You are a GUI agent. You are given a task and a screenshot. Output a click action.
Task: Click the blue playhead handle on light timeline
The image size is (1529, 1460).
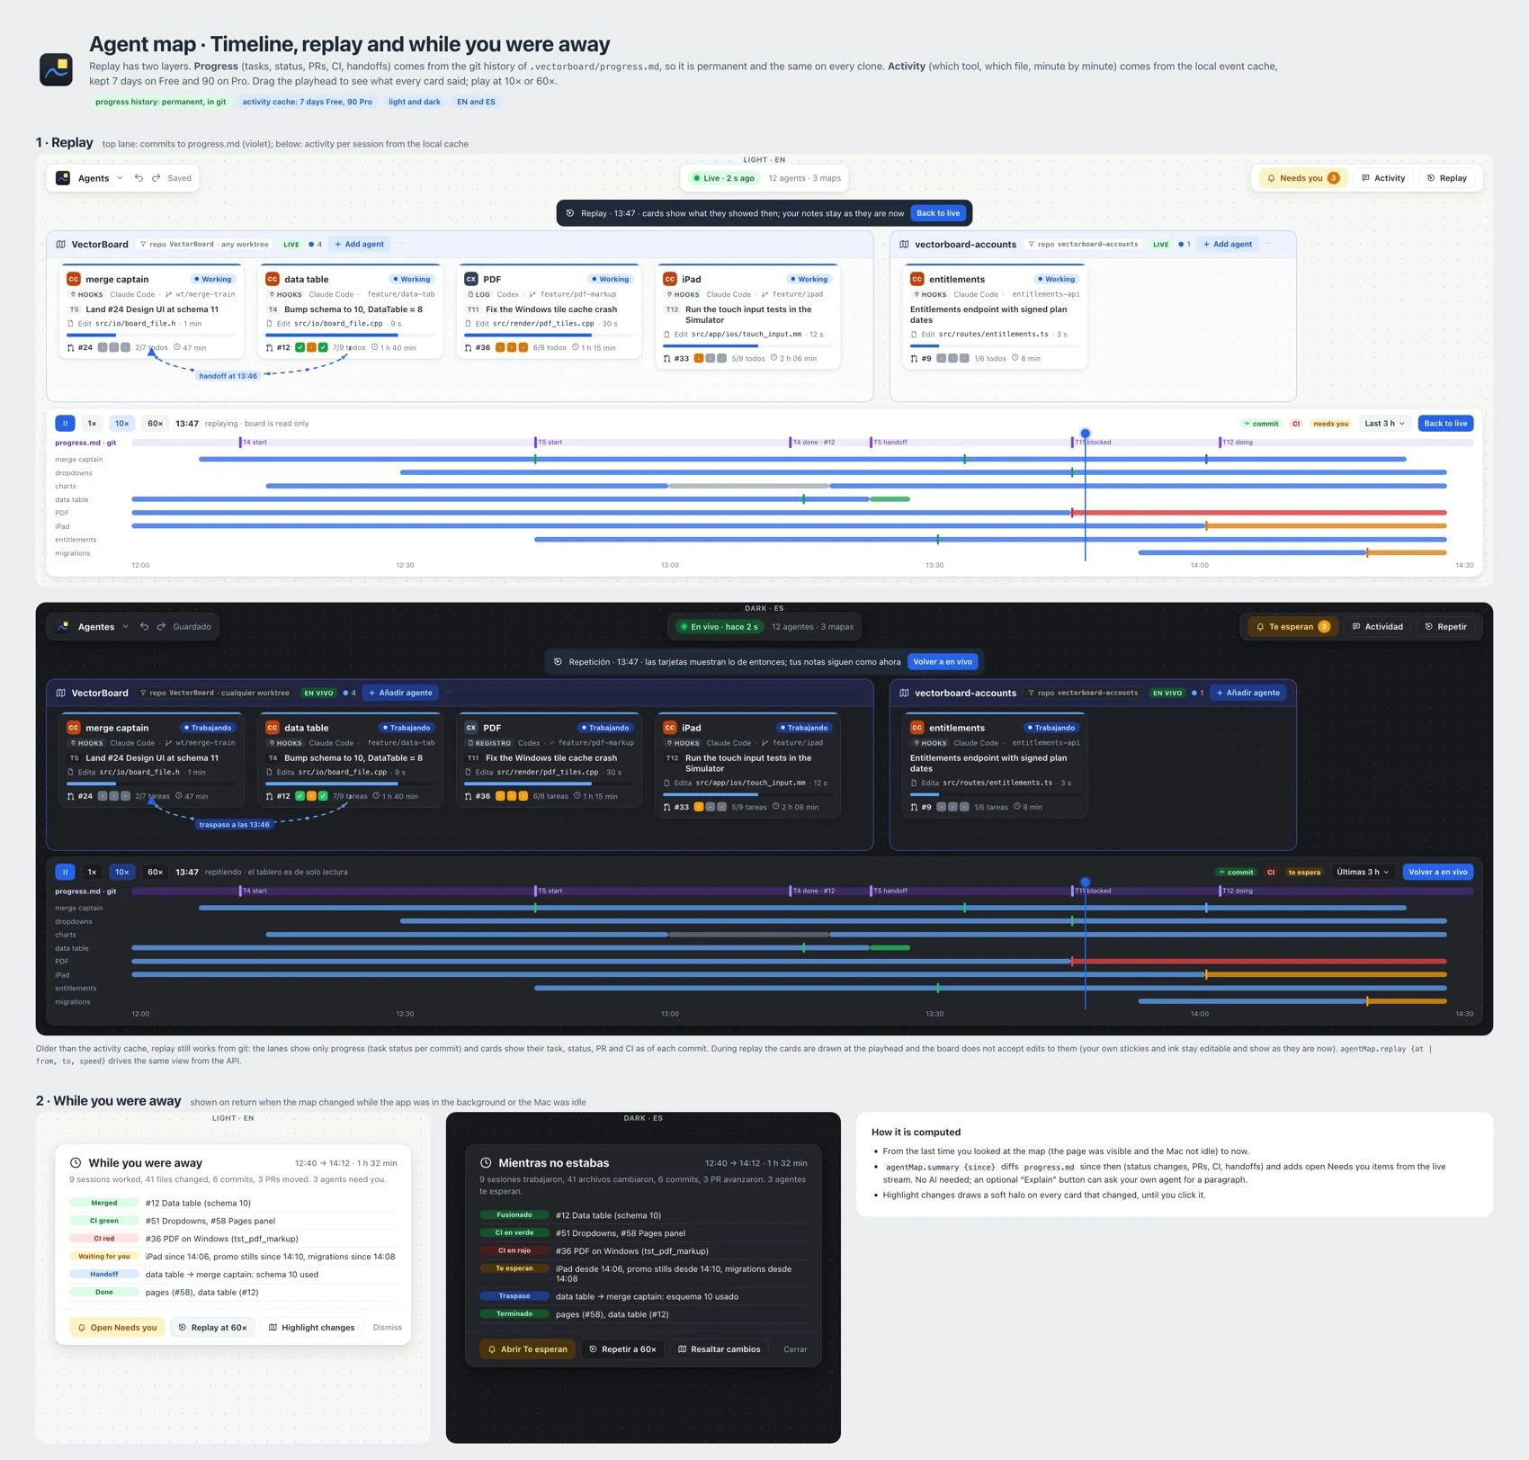click(1086, 434)
